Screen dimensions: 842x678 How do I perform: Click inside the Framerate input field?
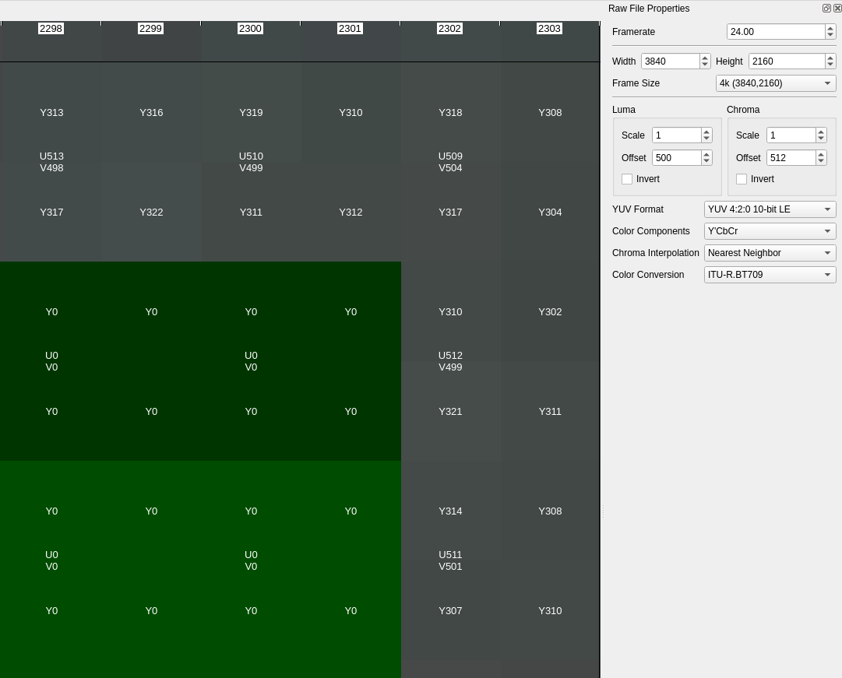click(771, 31)
